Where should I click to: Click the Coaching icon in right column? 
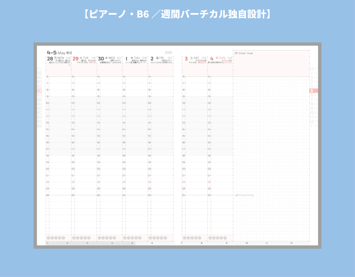point(236,195)
